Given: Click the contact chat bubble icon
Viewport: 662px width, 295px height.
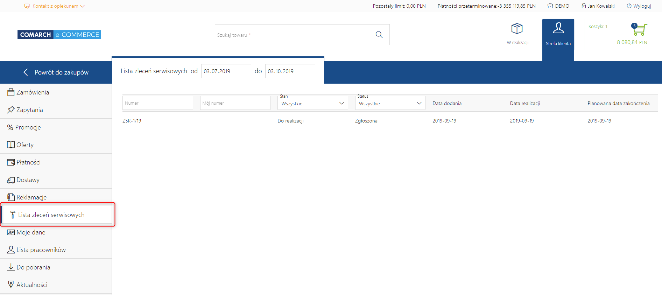Looking at the screenshot, I should click(x=27, y=6).
